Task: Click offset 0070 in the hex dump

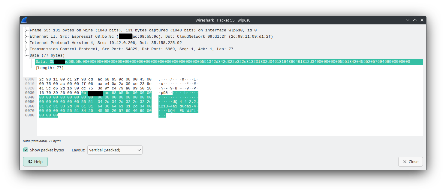Action: point(30,111)
